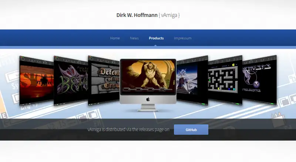Image resolution: width=296 pixels, height=162 pixels.
Task: Open the Home navigation tab
Action: [x=115, y=38]
